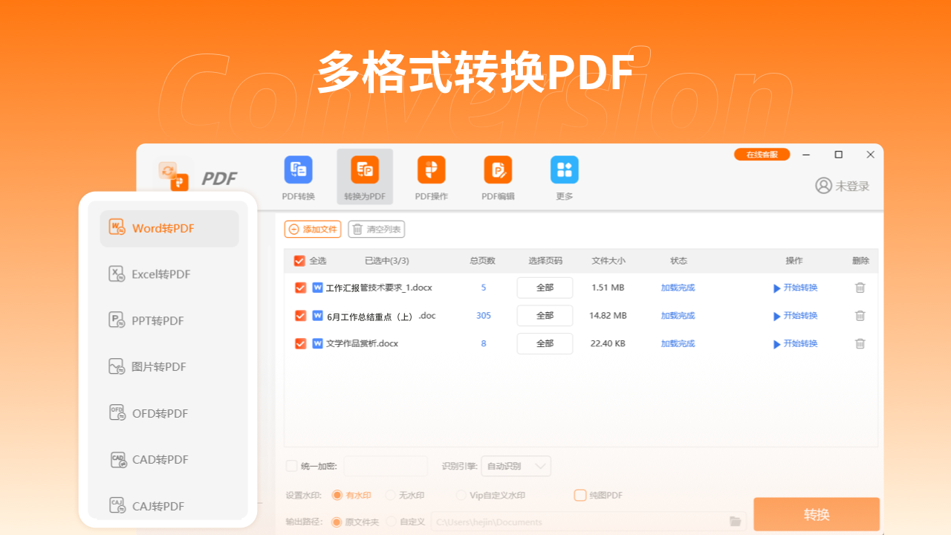
Task: Open the PDF编辑 toolbar icon
Action: pos(498,170)
